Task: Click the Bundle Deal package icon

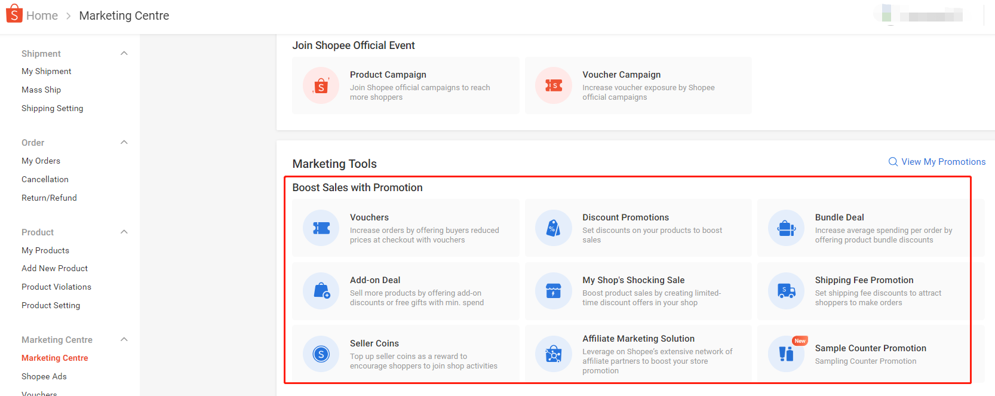Action: click(x=787, y=228)
